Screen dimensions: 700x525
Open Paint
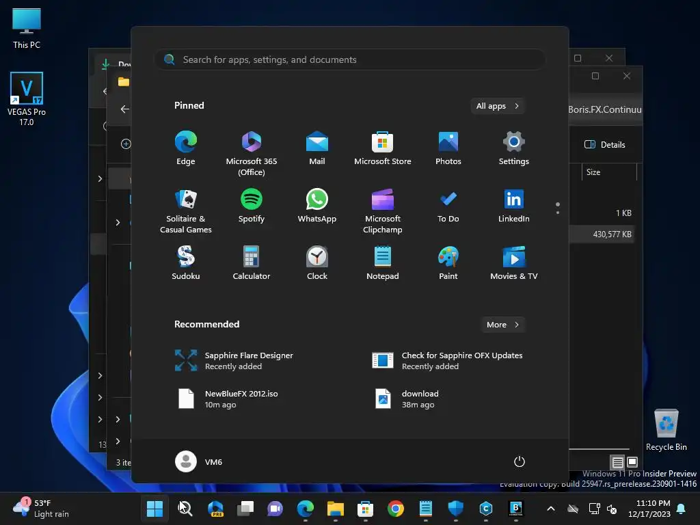coord(448,263)
